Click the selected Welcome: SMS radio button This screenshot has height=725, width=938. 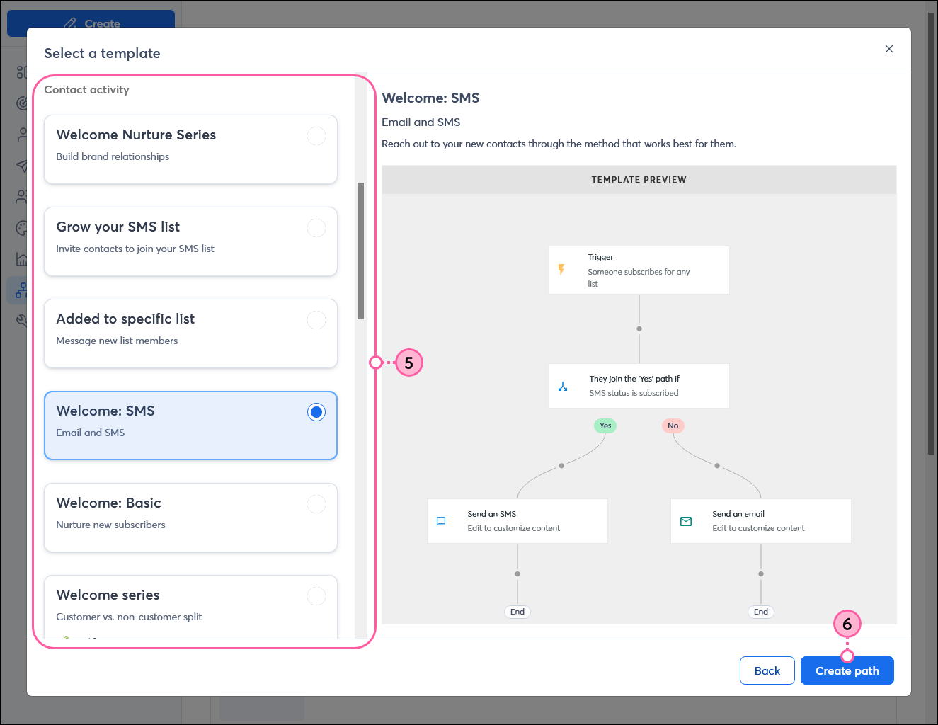(316, 412)
